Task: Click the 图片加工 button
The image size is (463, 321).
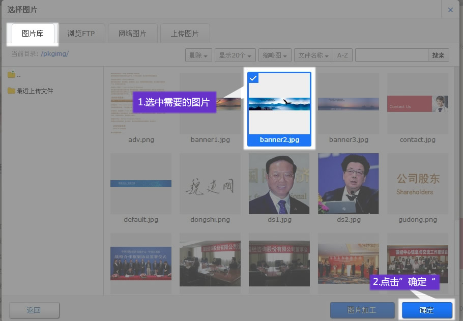Action: click(x=362, y=310)
